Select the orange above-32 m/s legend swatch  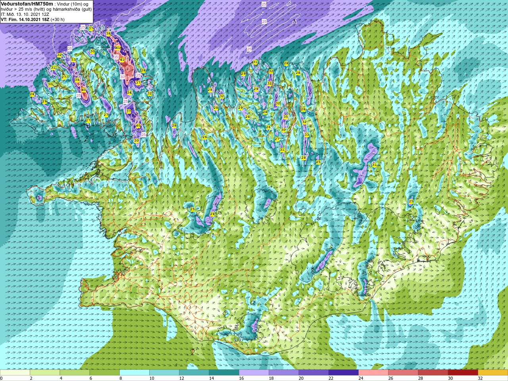click(x=493, y=373)
